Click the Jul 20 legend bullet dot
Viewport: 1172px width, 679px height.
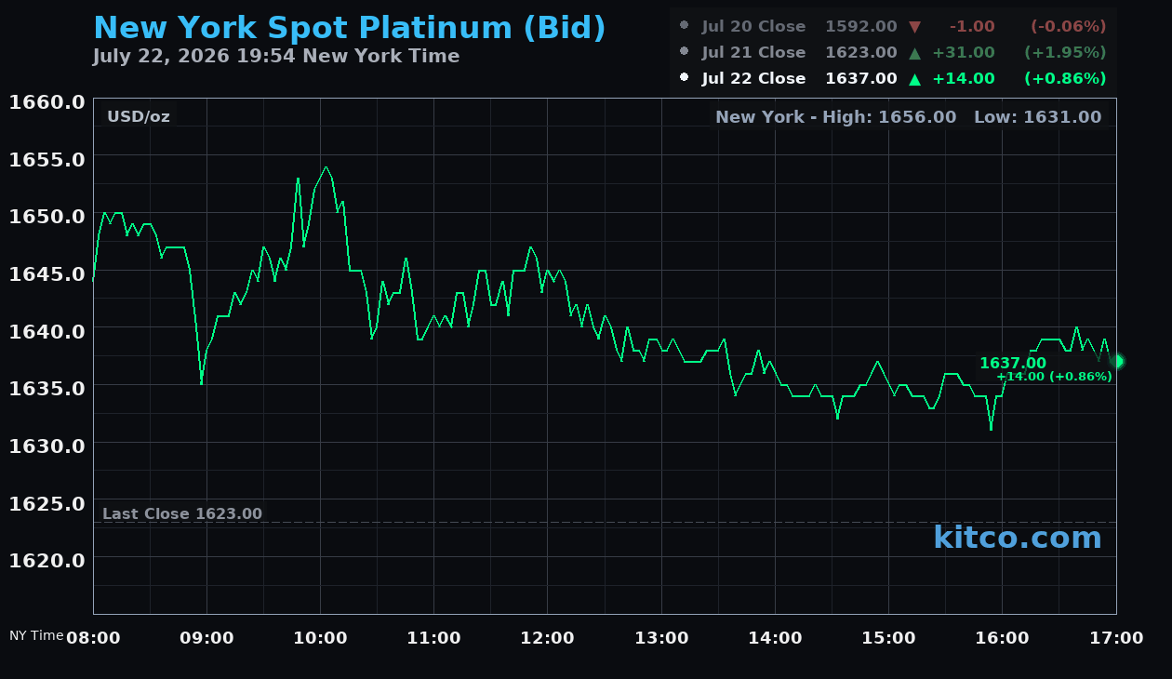tap(685, 25)
